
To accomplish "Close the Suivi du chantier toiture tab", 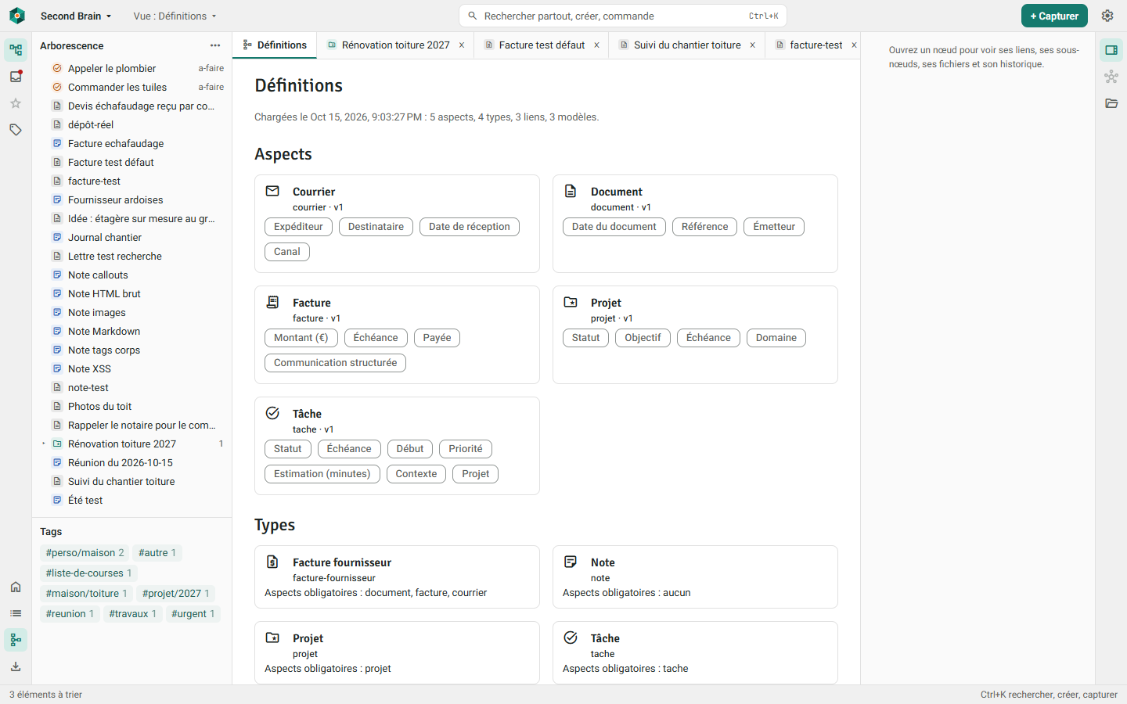I will coord(753,45).
